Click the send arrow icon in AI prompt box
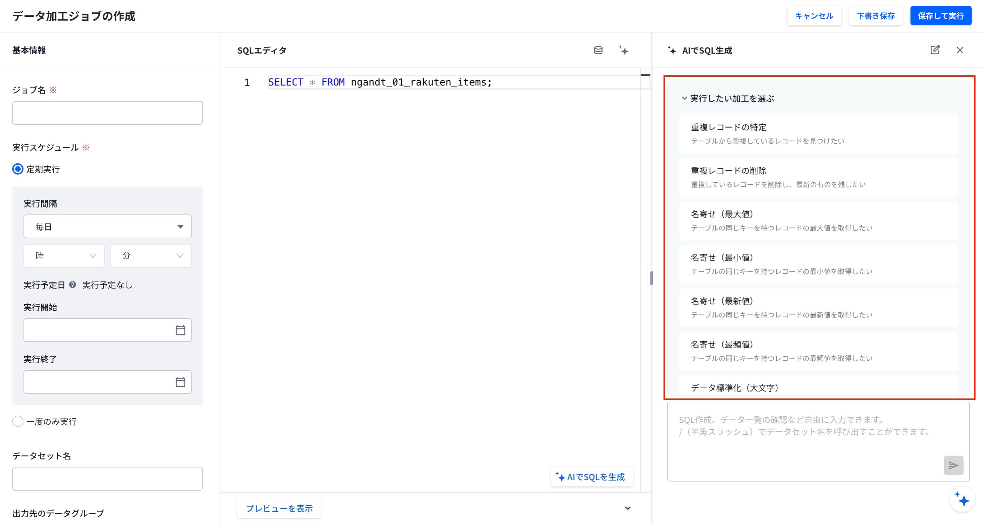This screenshot has width=985, height=525. pyautogui.click(x=953, y=465)
